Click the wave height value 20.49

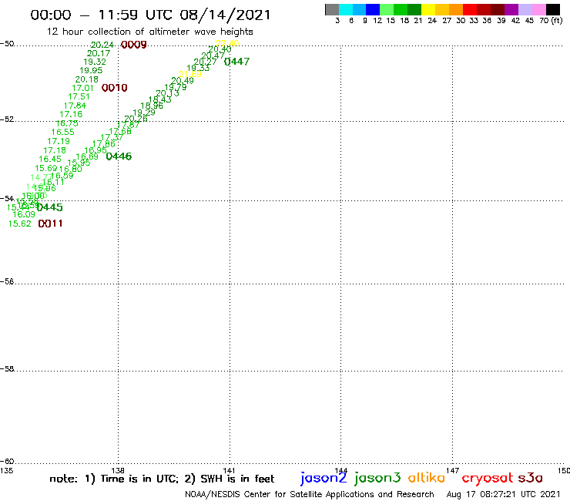183,80
